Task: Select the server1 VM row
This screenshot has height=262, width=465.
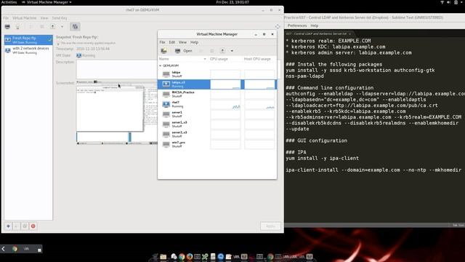Action: [217, 114]
